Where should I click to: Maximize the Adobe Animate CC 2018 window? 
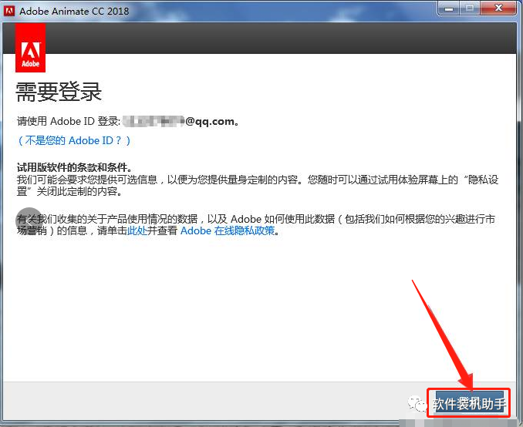[470, 8]
